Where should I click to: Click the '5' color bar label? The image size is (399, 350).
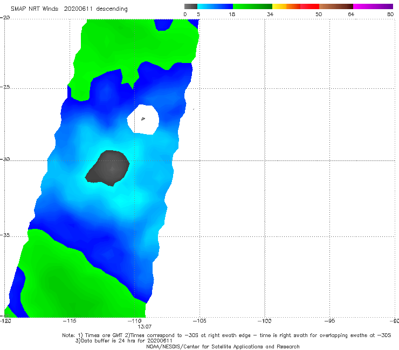pos(198,15)
